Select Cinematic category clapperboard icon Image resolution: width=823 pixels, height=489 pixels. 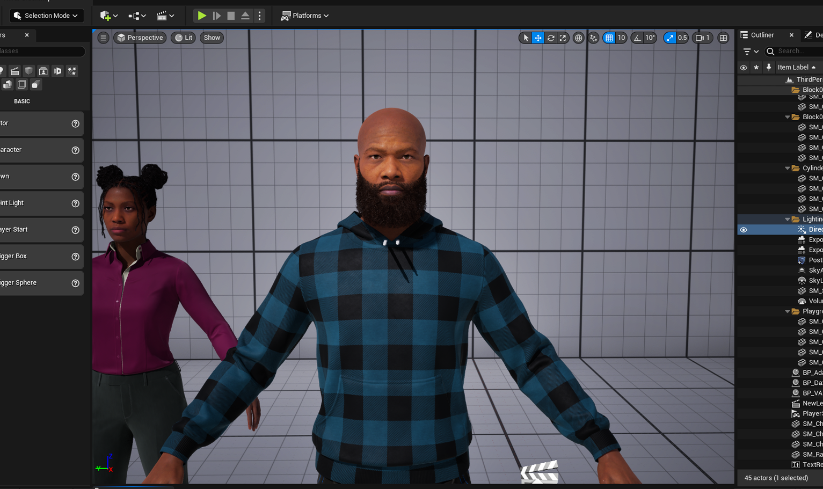tap(14, 71)
